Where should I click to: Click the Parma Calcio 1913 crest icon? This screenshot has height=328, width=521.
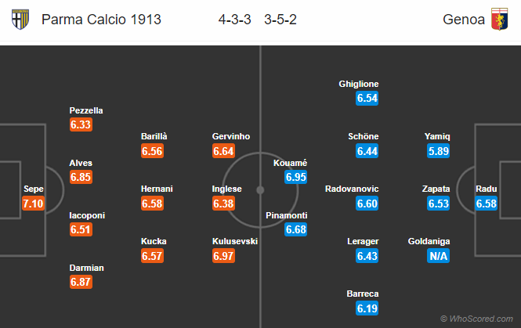pyautogui.click(x=20, y=20)
